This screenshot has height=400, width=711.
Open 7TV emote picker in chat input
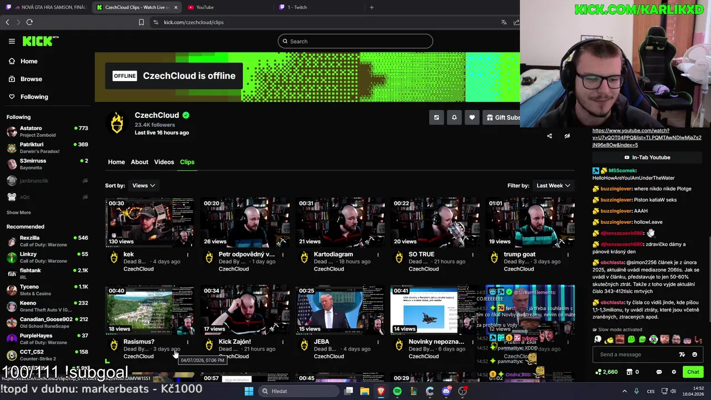(682, 354)
